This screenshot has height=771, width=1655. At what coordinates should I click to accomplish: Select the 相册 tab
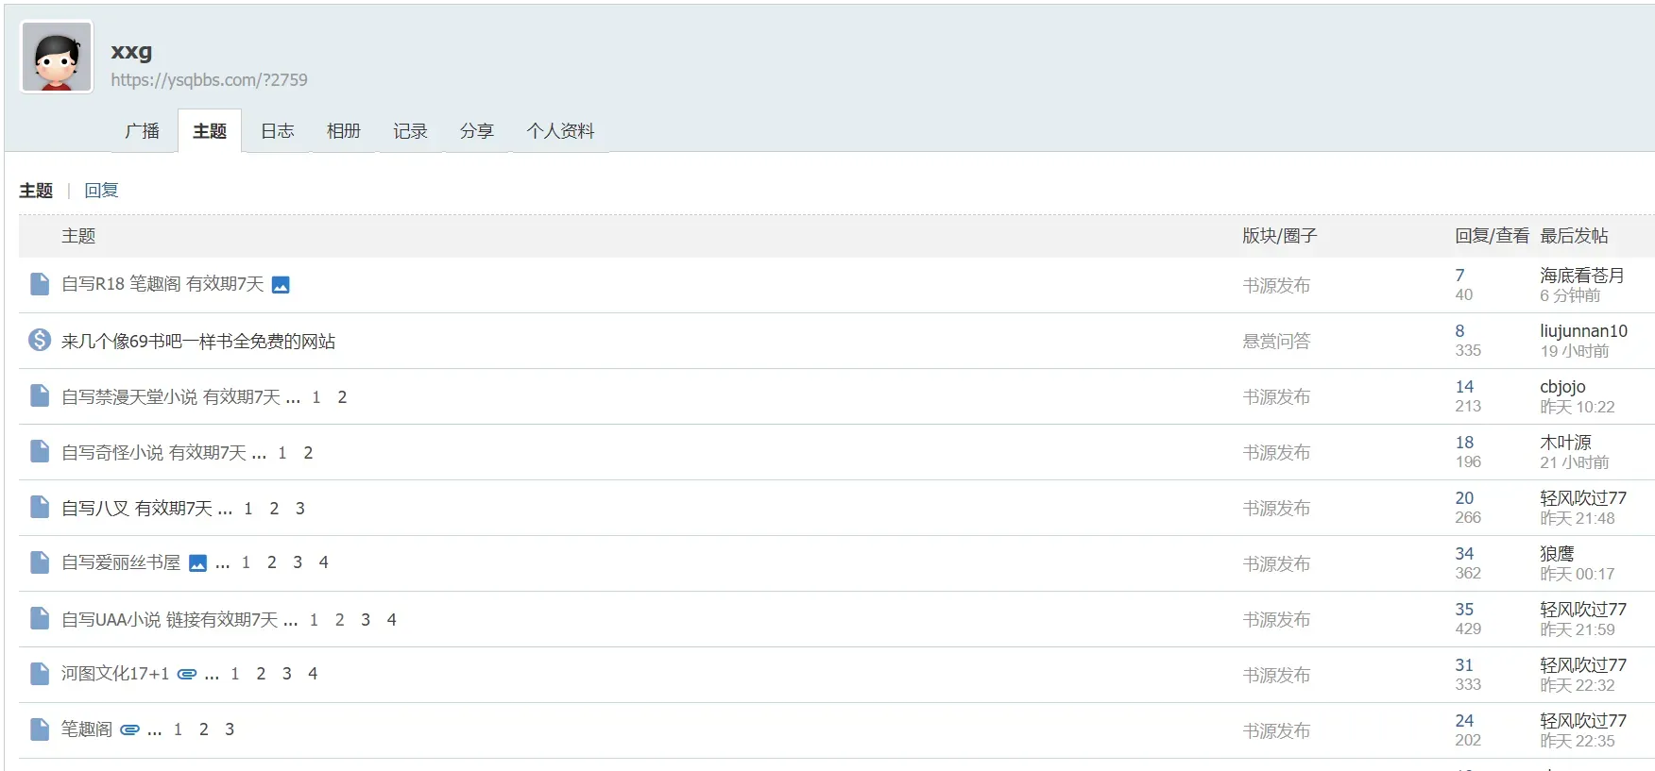(x=344, y=131)
